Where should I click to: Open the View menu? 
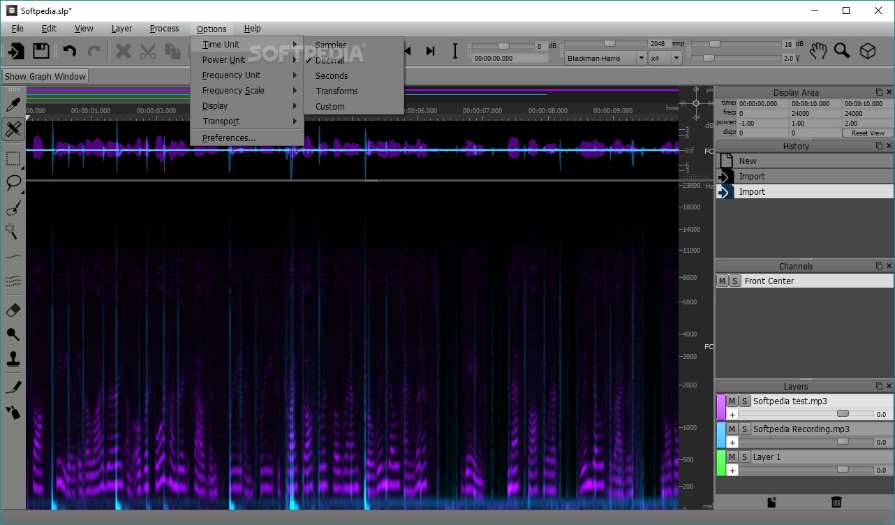point(84,29)
